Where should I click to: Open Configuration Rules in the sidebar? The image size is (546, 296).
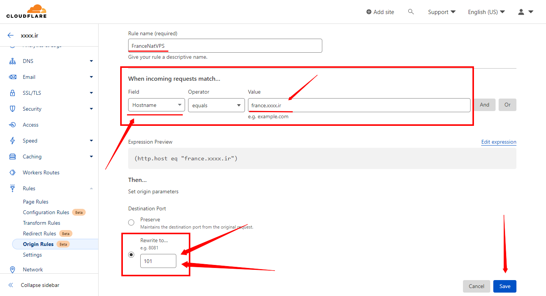46,212
